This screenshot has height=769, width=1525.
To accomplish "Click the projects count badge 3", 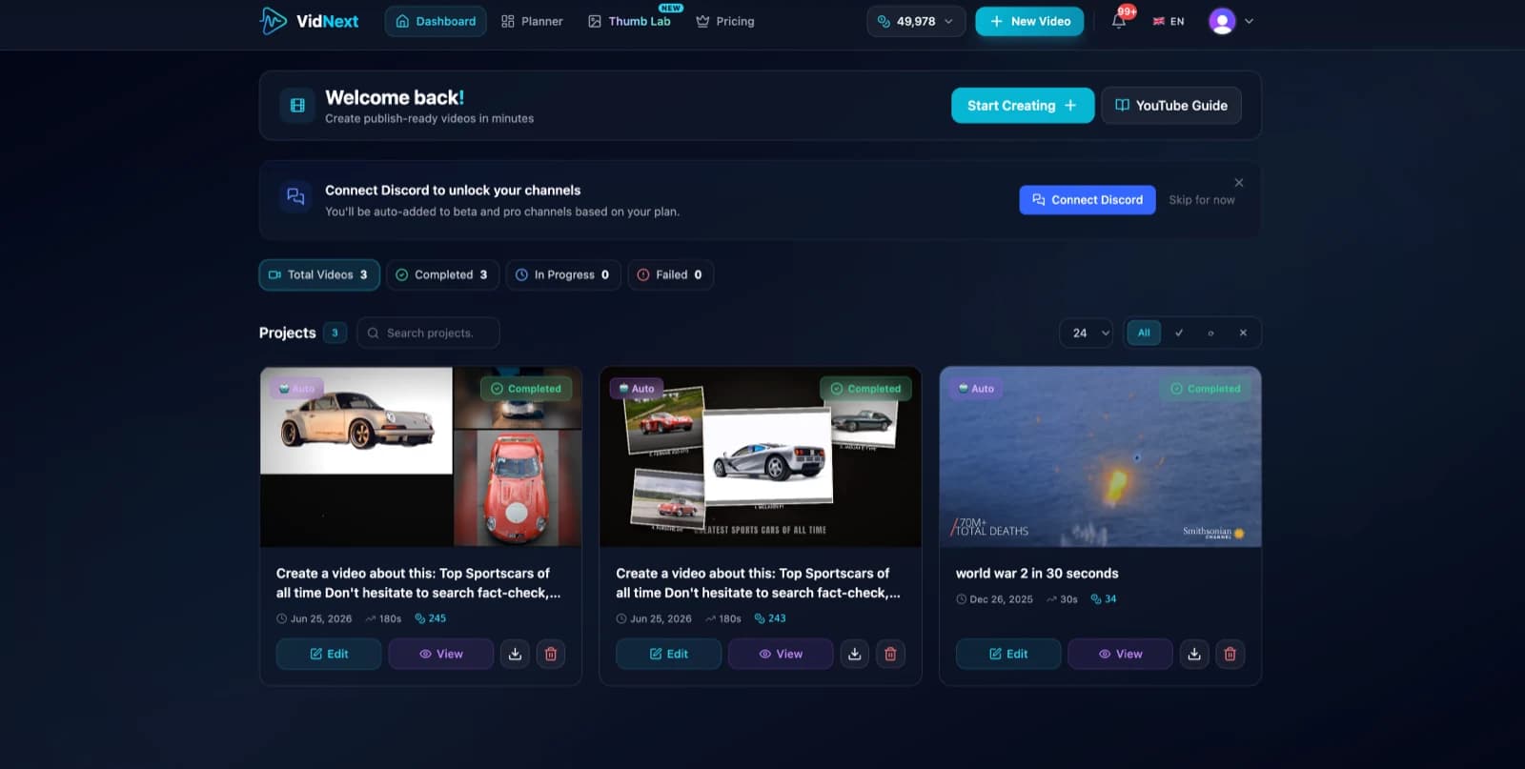I will click(335, 333).
